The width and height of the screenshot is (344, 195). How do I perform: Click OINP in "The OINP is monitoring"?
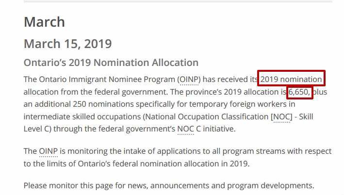[48, 151]
